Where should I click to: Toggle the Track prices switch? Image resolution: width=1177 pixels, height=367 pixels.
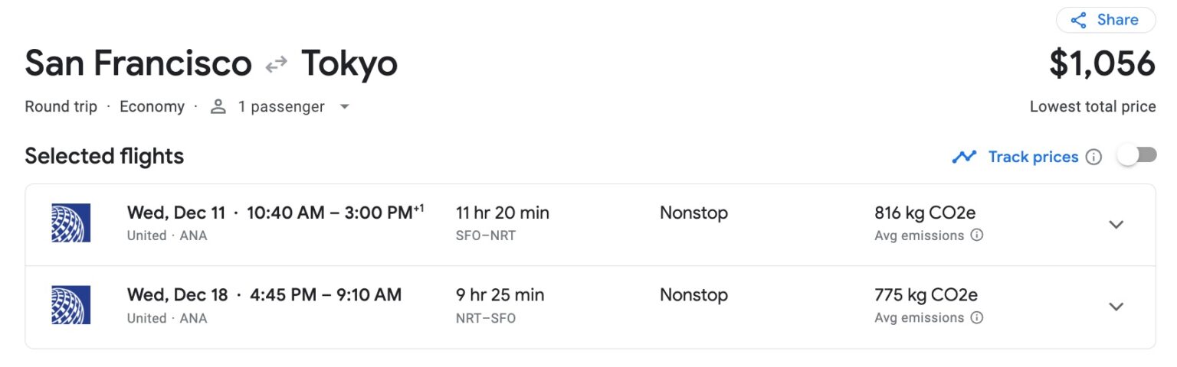[1136, 156]
